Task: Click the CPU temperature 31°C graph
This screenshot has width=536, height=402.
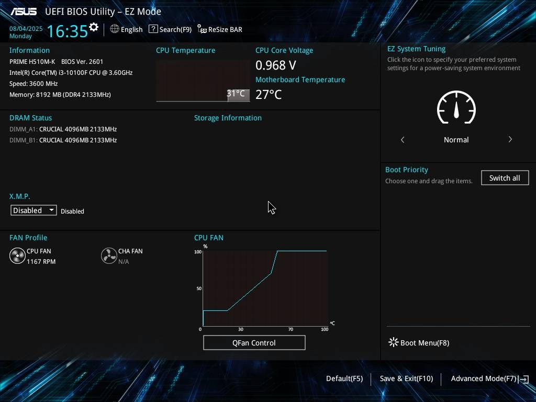Action: 203,81
